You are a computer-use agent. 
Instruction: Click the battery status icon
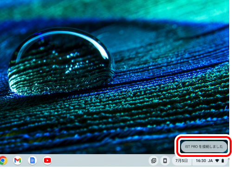223,161
